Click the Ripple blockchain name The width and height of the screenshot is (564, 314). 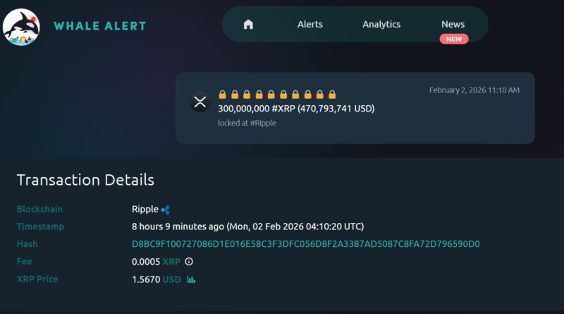pyautogui.click(x=145, y=209)
